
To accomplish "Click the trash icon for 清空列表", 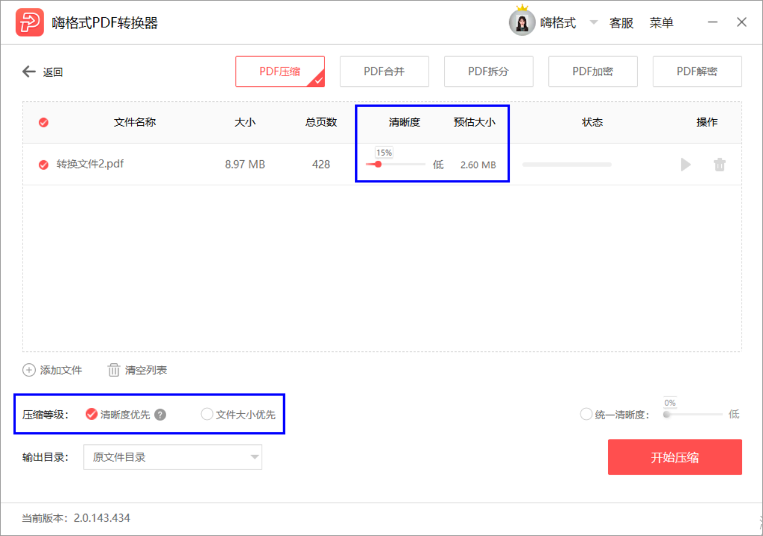I will point(114,370).
